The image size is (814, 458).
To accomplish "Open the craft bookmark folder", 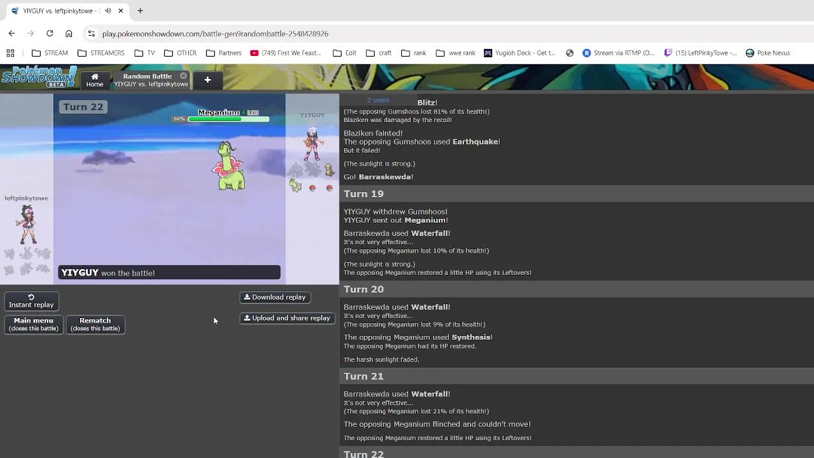I will [x=378, y=53].
